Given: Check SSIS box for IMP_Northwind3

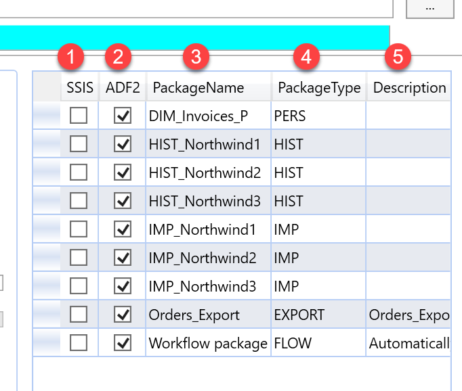Looking at the screenshot, I should coord(79,286).
